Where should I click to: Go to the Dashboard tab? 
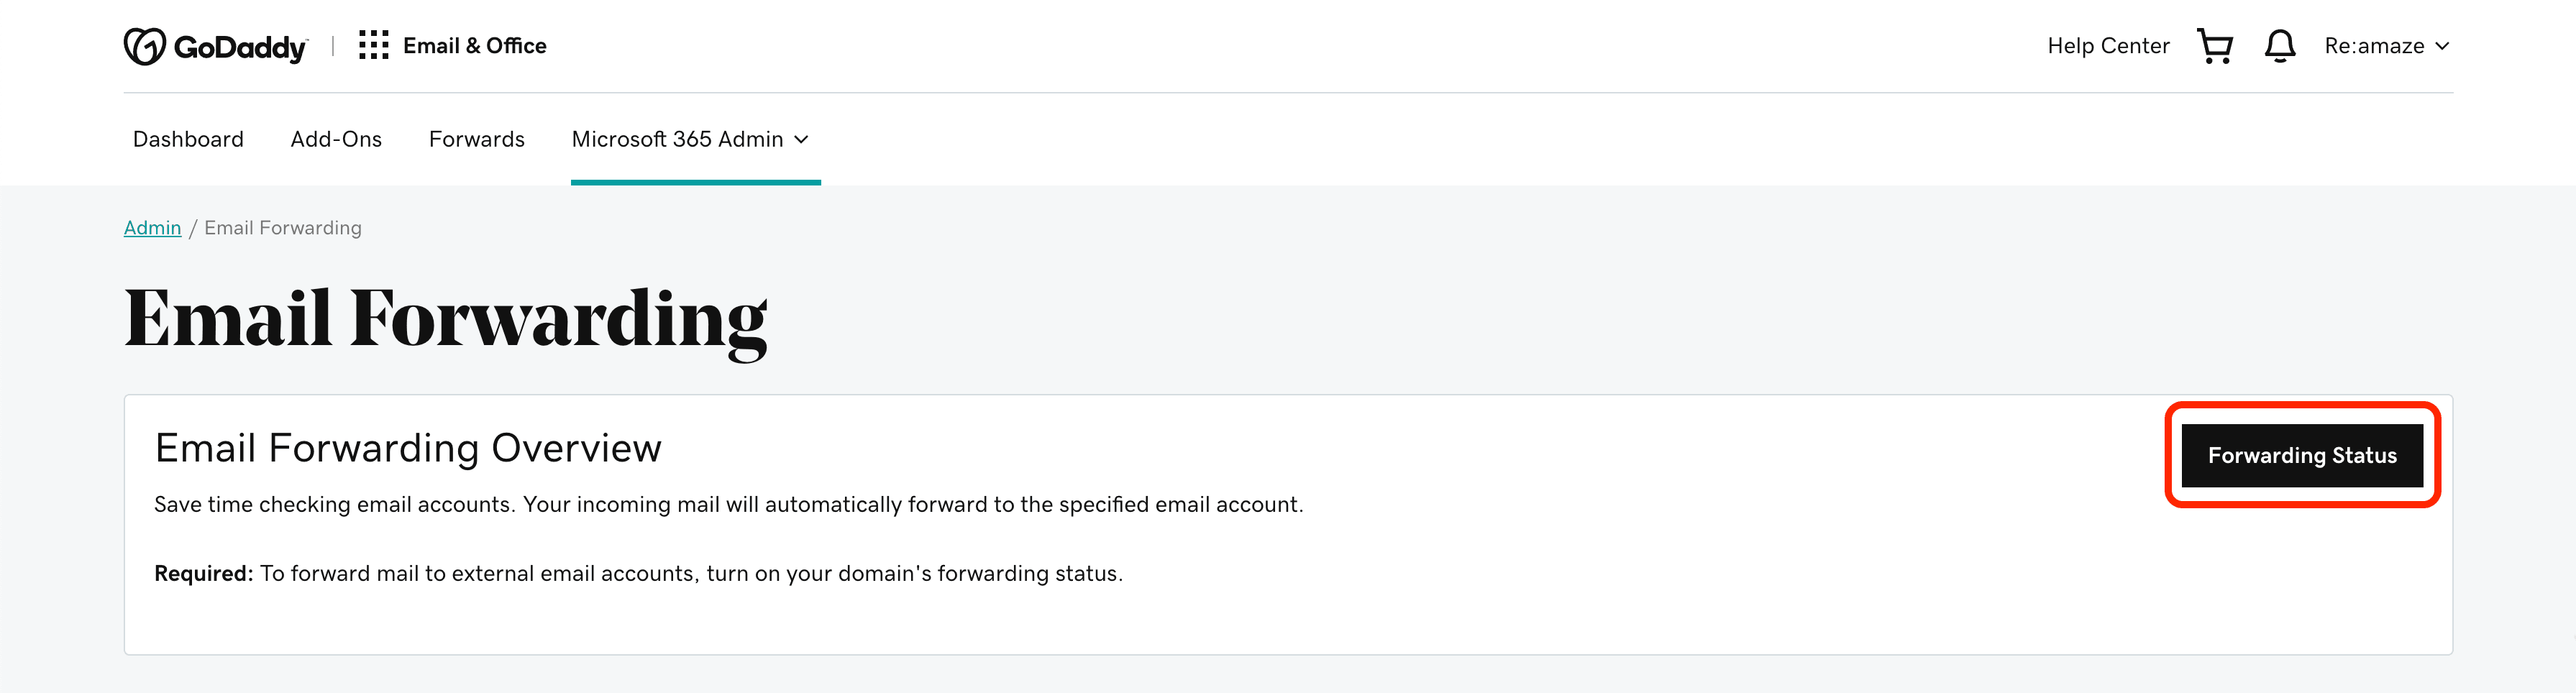coord(188,139)
